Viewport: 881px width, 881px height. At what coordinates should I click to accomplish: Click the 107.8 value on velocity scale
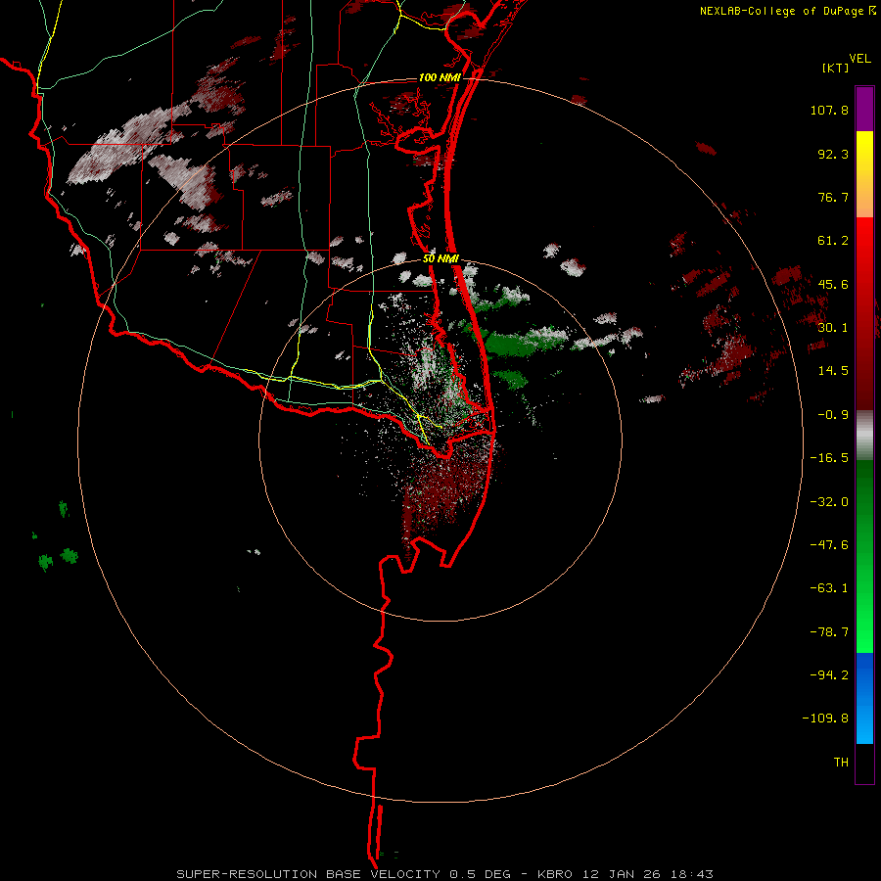click(829, 110)
